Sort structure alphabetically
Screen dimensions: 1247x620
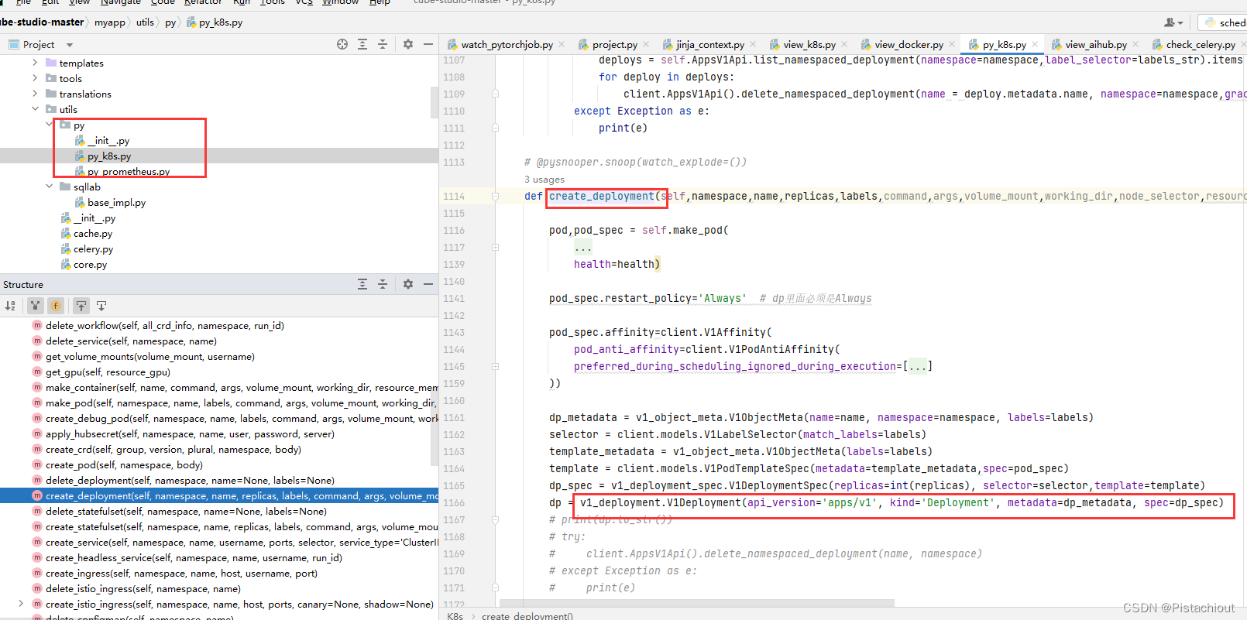tap(11, 306)
